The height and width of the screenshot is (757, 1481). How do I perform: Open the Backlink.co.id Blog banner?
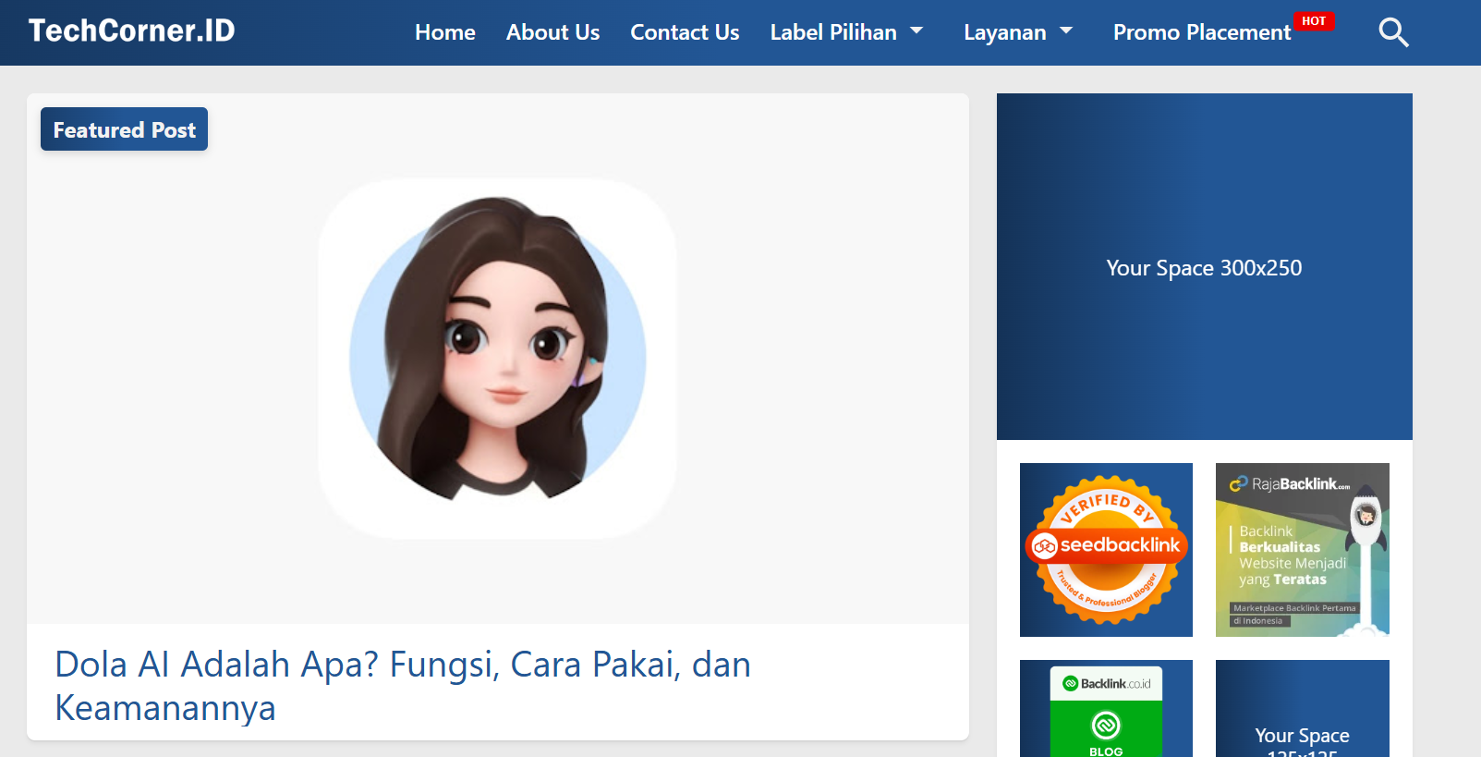point(1106,709)
